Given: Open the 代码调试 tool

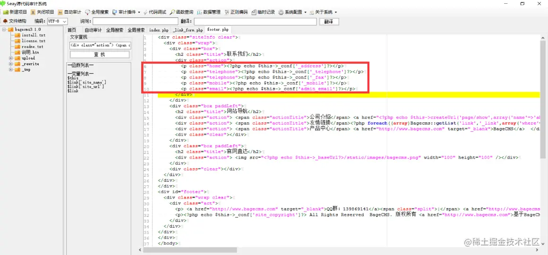Looking at the screenshot, I should pyautogui.click(x=154, y=12).
